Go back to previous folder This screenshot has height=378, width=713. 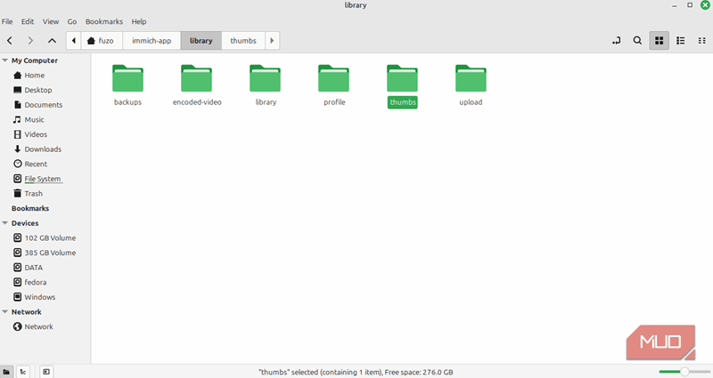10,40
